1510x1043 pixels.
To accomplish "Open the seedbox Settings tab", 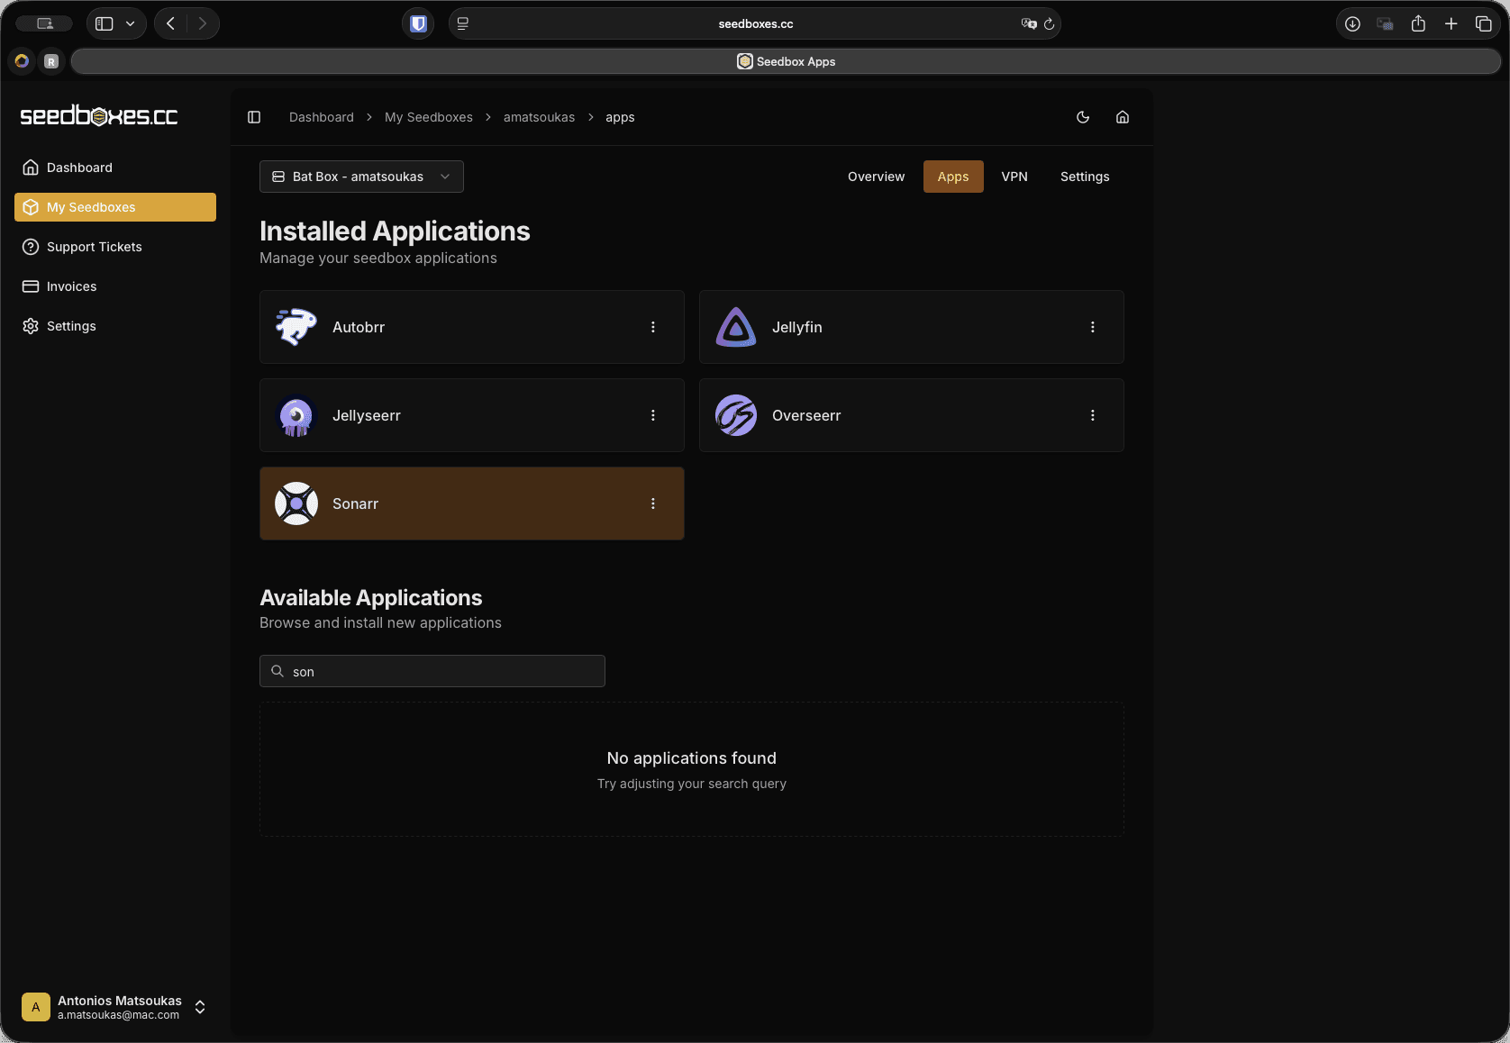I will [1085, 177].
